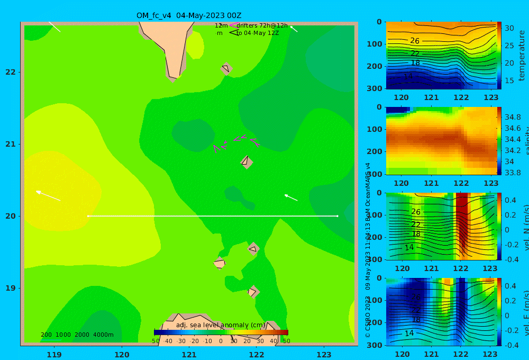Click the latitude label 22 on the main map

coord(11,72)
